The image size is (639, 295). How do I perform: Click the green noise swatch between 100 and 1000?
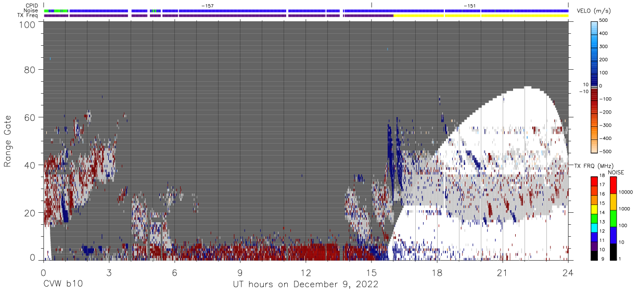click(612, 217)
